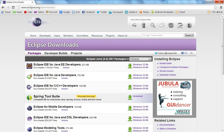Click green download arrow for C/C++ Developers

coord(130,87)
